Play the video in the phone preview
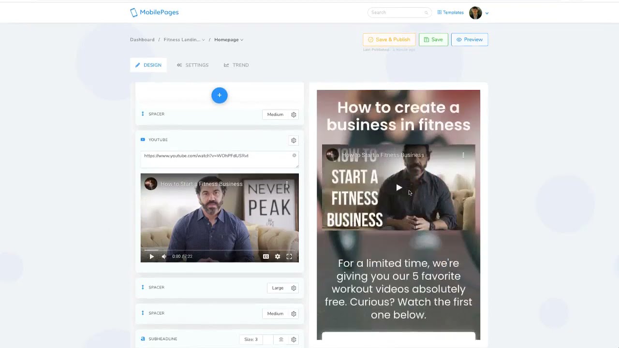 coord(399,188)
